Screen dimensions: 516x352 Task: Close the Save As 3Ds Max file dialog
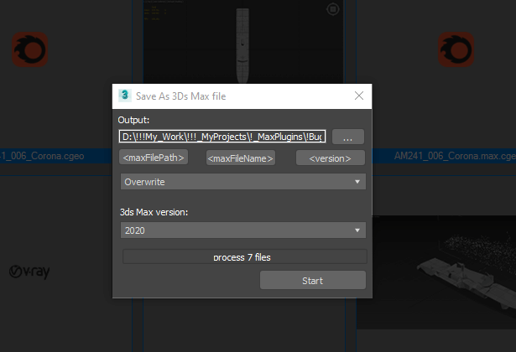tap(359, 96)
